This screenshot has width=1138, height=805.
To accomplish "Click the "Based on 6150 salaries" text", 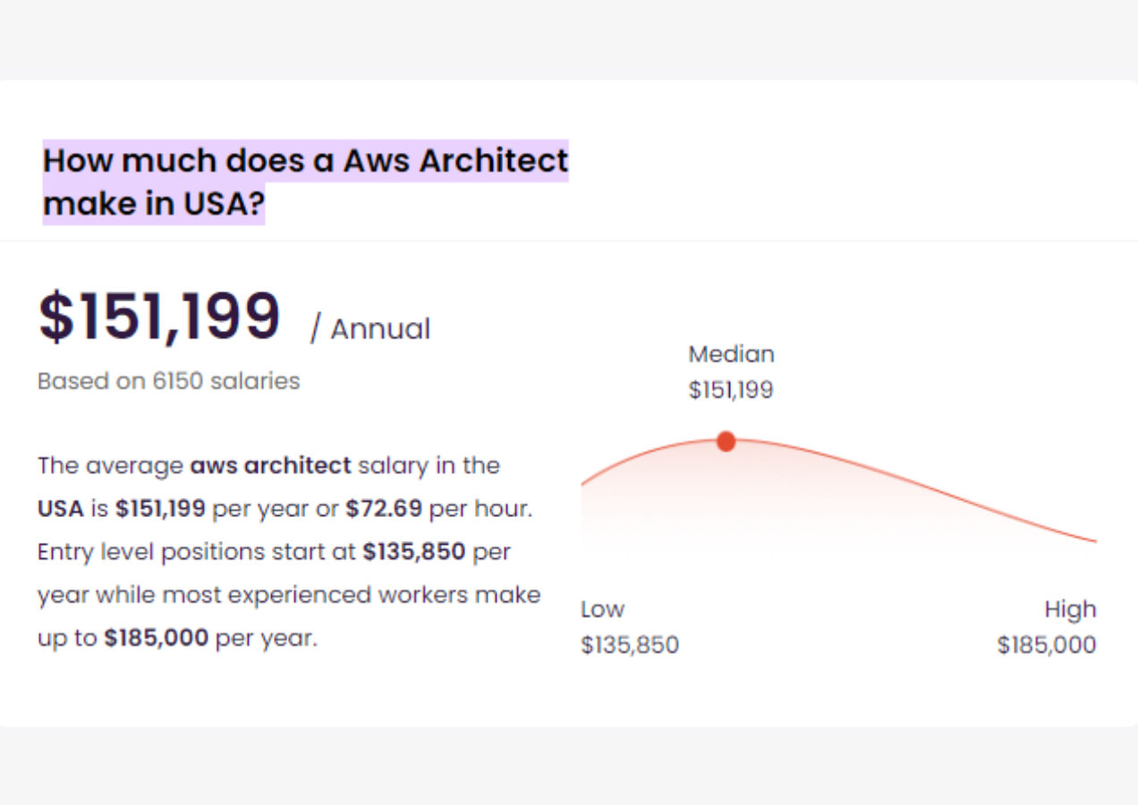I will 168,381.
